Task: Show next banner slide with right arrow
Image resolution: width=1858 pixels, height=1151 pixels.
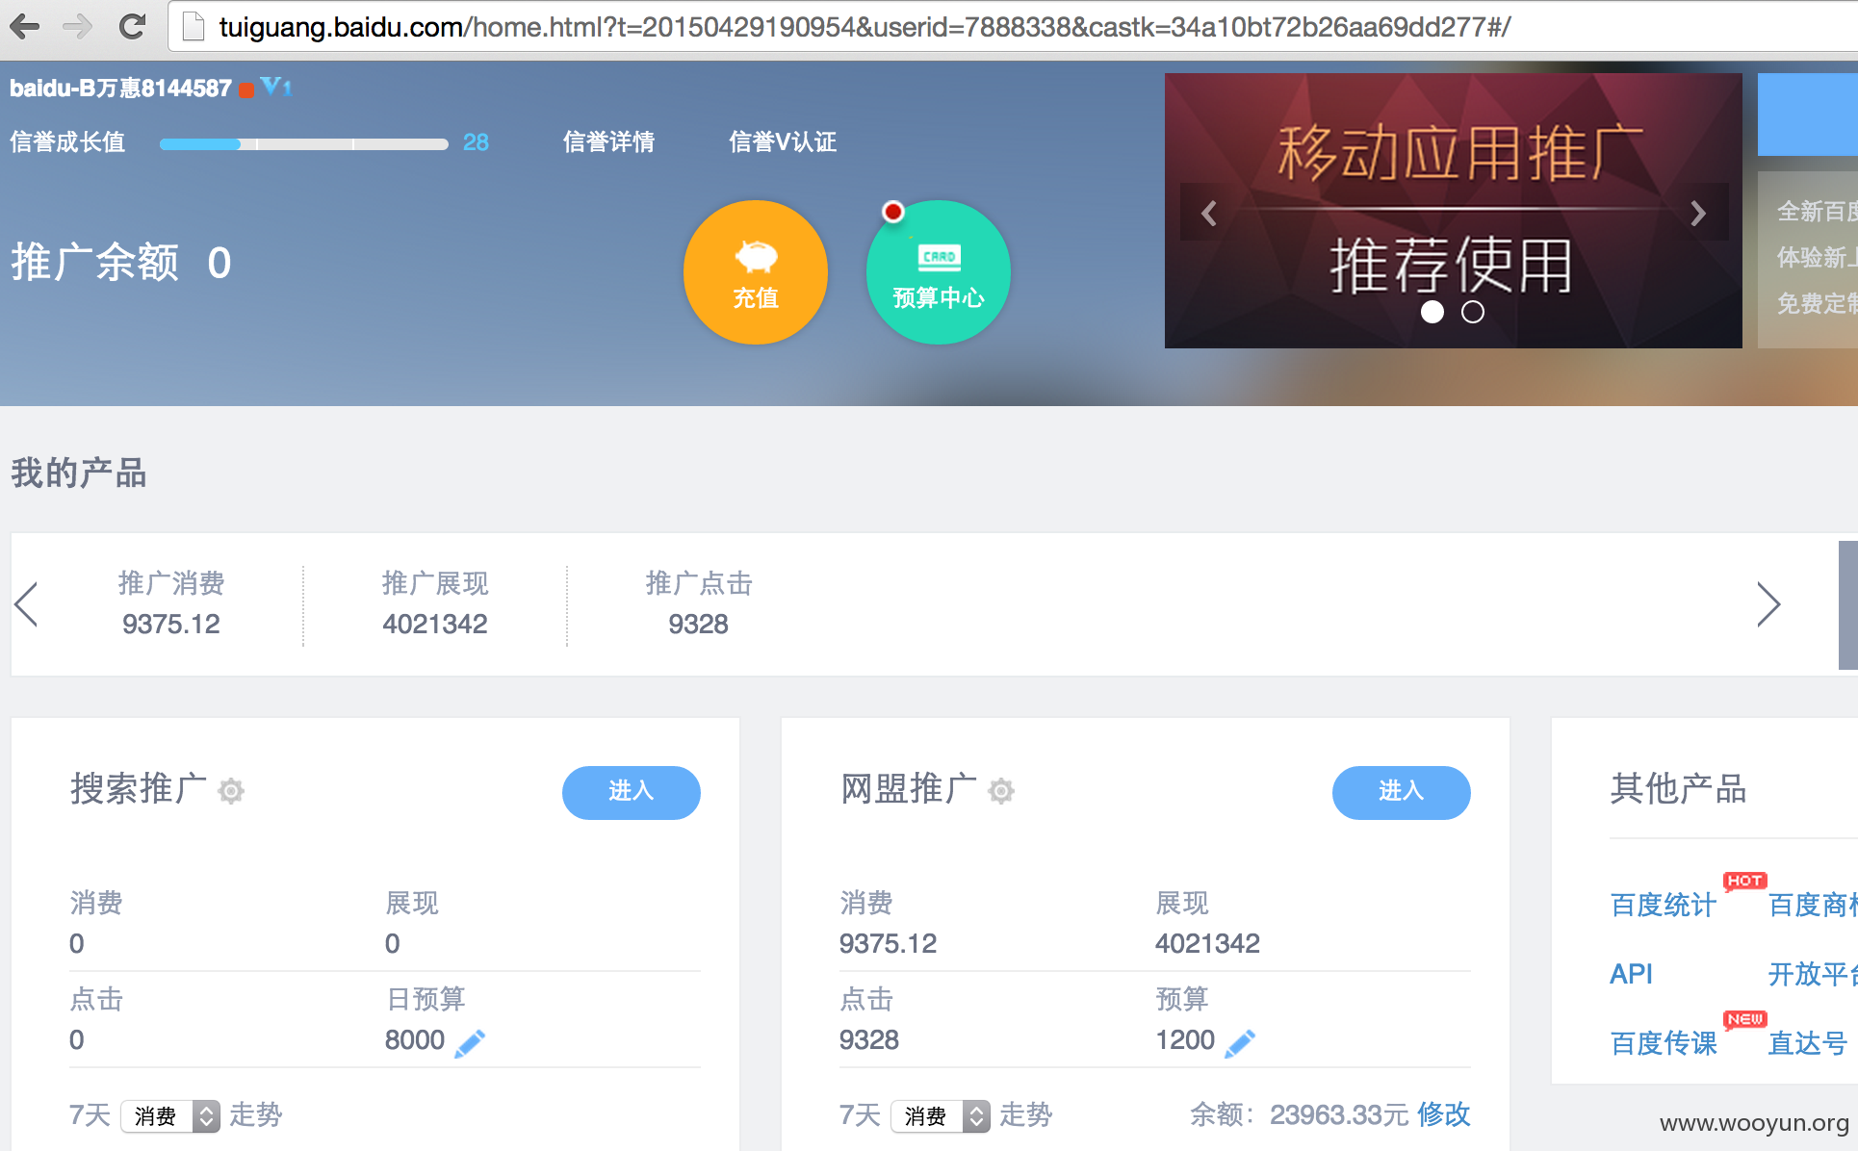Action: (x=1698, y=213)
